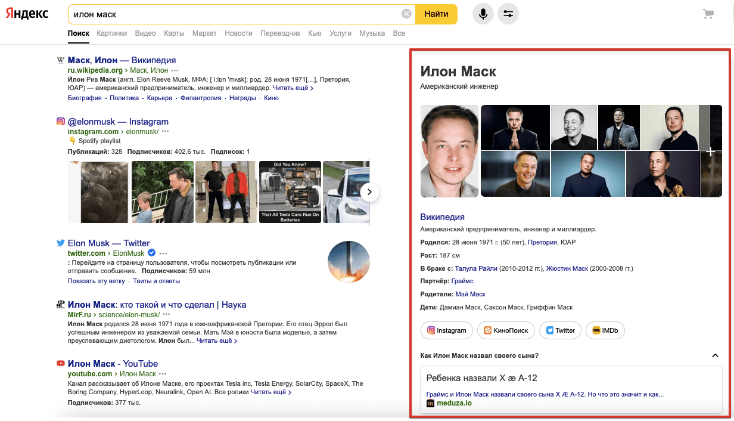Viewport: 734px width, 421px height.
Task: Open the Новости tab
Action: point(238,33)
